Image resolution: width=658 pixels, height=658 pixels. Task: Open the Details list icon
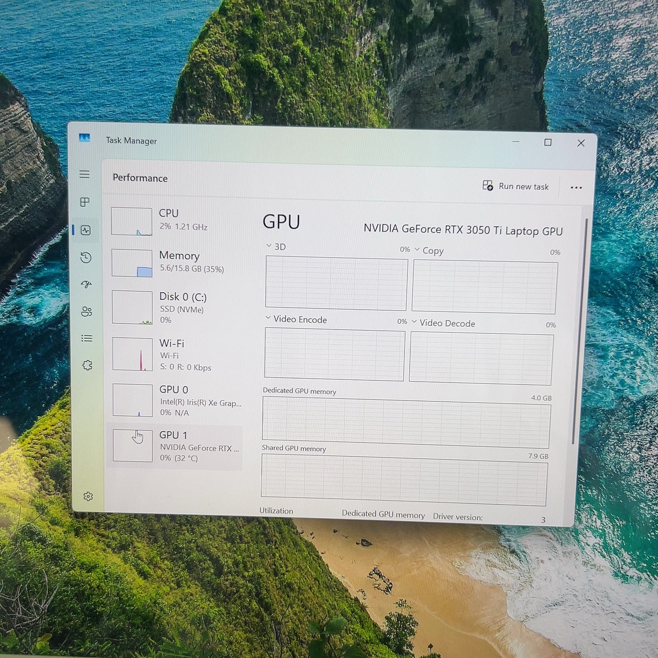click(x=87, y=338)
